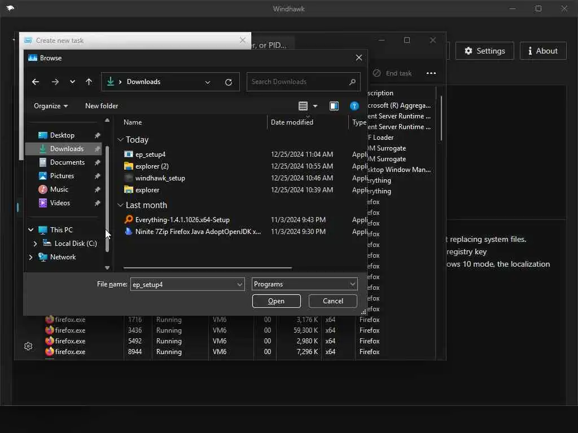Toggle the preview pane
578x433 pixels.
(x=334, y=106)
